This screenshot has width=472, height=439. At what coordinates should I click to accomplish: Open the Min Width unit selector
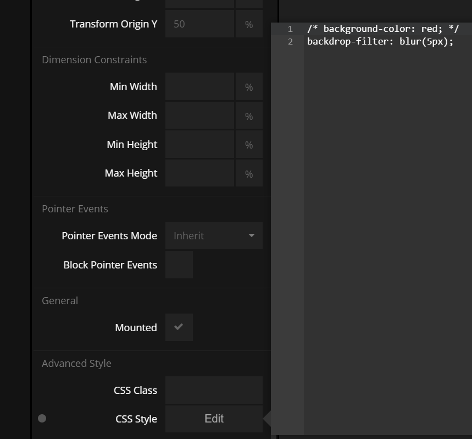pyautogui.click(x=249, y=87)
